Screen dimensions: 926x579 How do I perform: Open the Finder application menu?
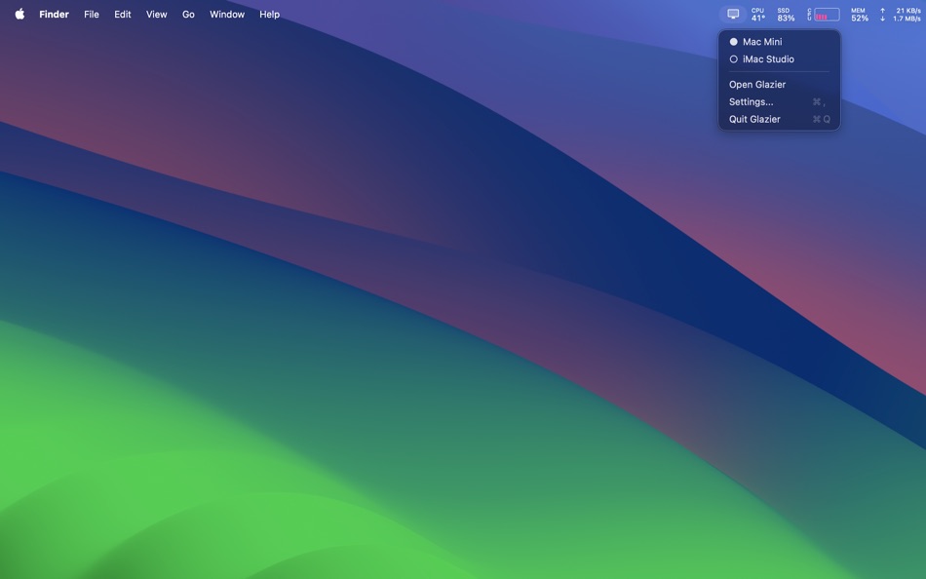tap(55, 14)
